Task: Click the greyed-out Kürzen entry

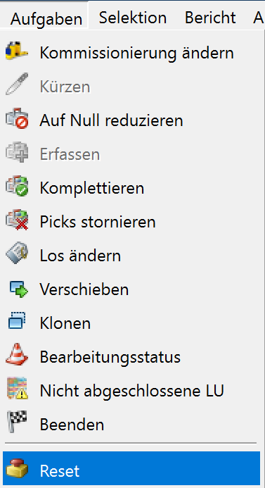Action: (131, 87)
